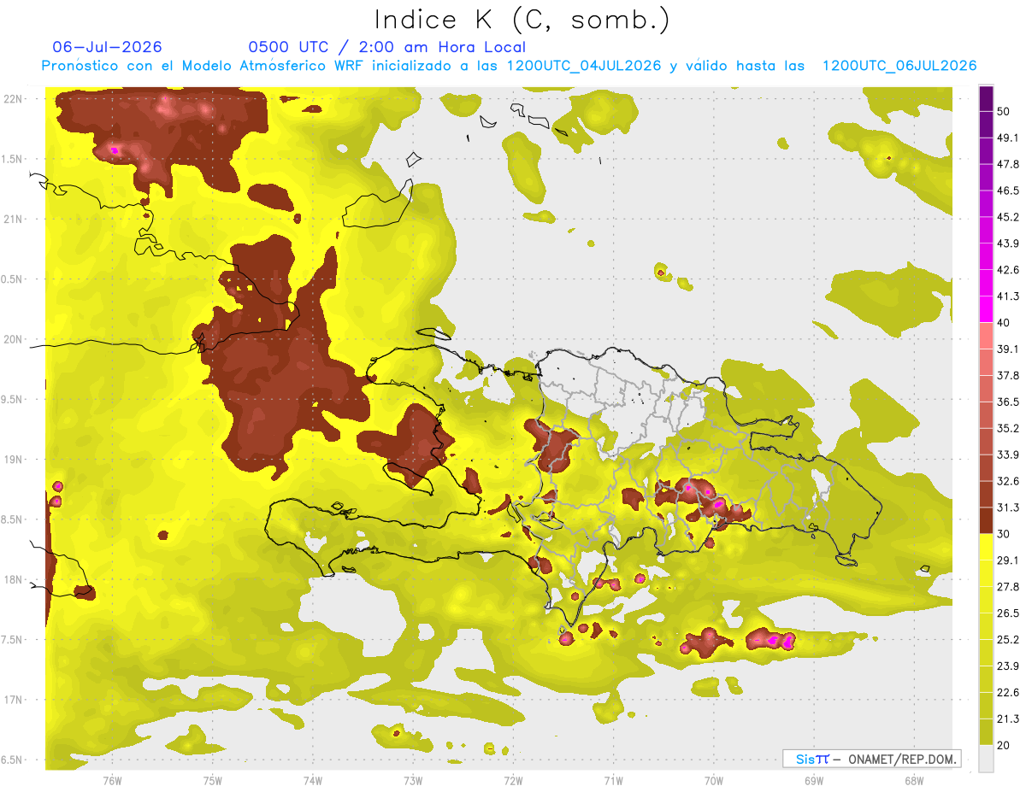Click "0500 UTC / 2:00 am Hora Local"
This screenshot has height=792, width=1026.
[386, 47]
